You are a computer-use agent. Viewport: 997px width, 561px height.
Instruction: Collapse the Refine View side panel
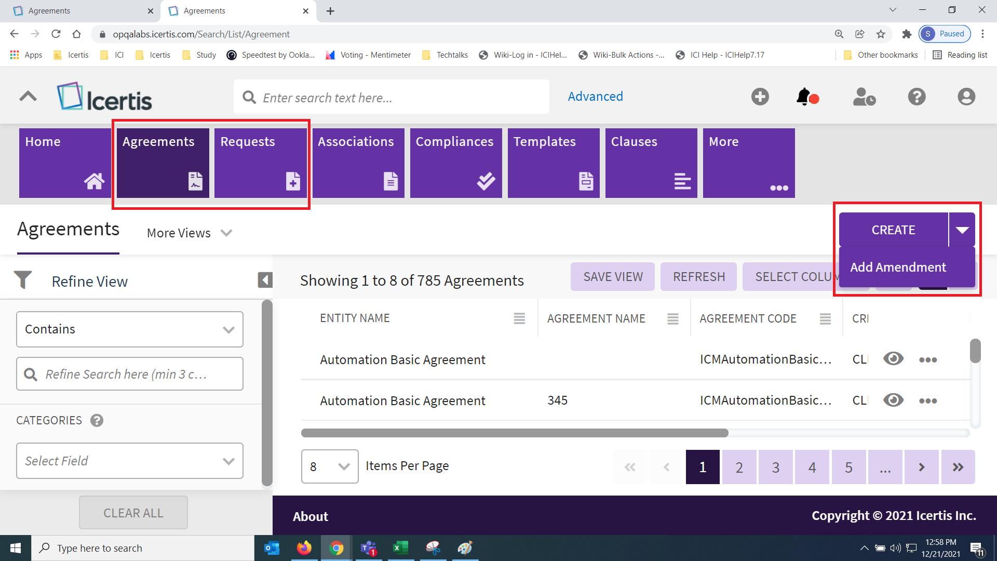(x=265, y=280)
